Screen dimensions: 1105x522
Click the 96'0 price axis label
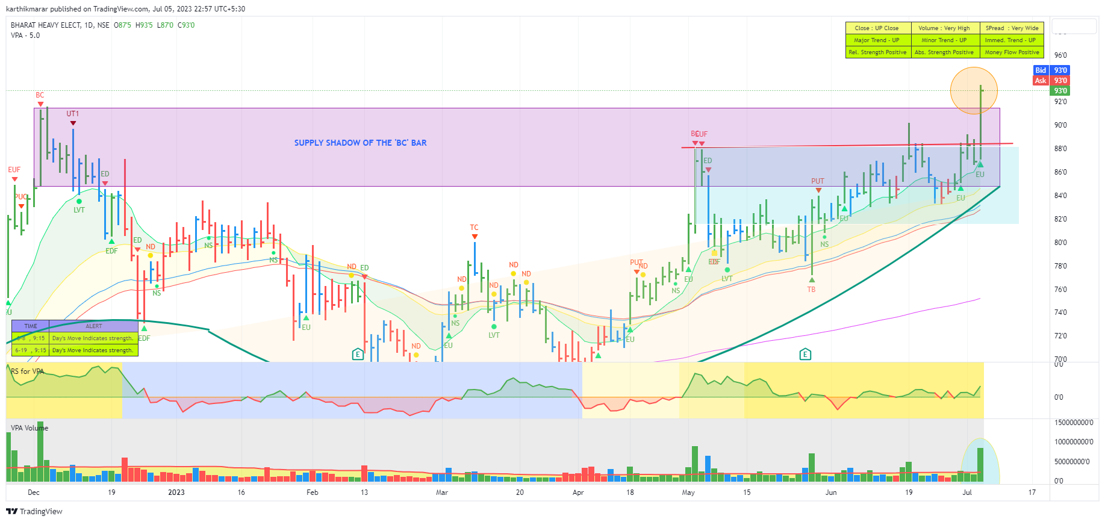[1060, 55]
